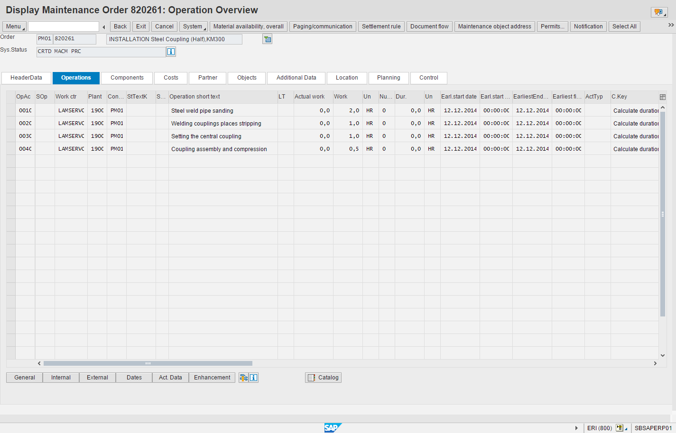
Task: Open table column configuration icon
Action: pos(663,97)
